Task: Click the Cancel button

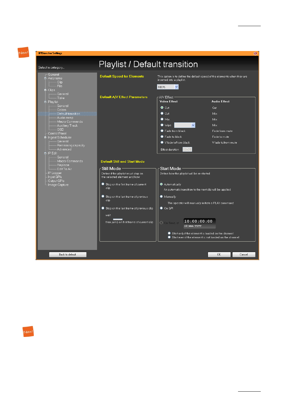Action: pyautogui.click(x=244, y=255)
